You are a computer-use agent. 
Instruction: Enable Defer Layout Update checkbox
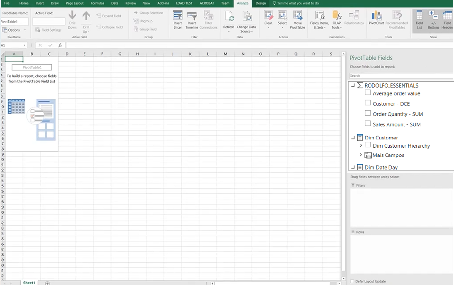click(352, 281)
